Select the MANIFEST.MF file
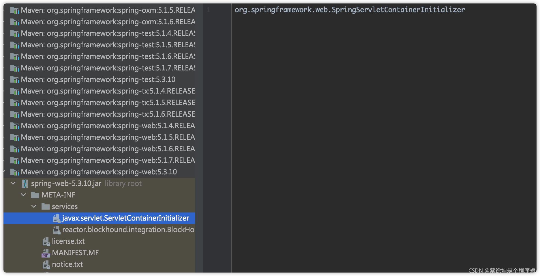The image size is (540, 276). (75, 253)
